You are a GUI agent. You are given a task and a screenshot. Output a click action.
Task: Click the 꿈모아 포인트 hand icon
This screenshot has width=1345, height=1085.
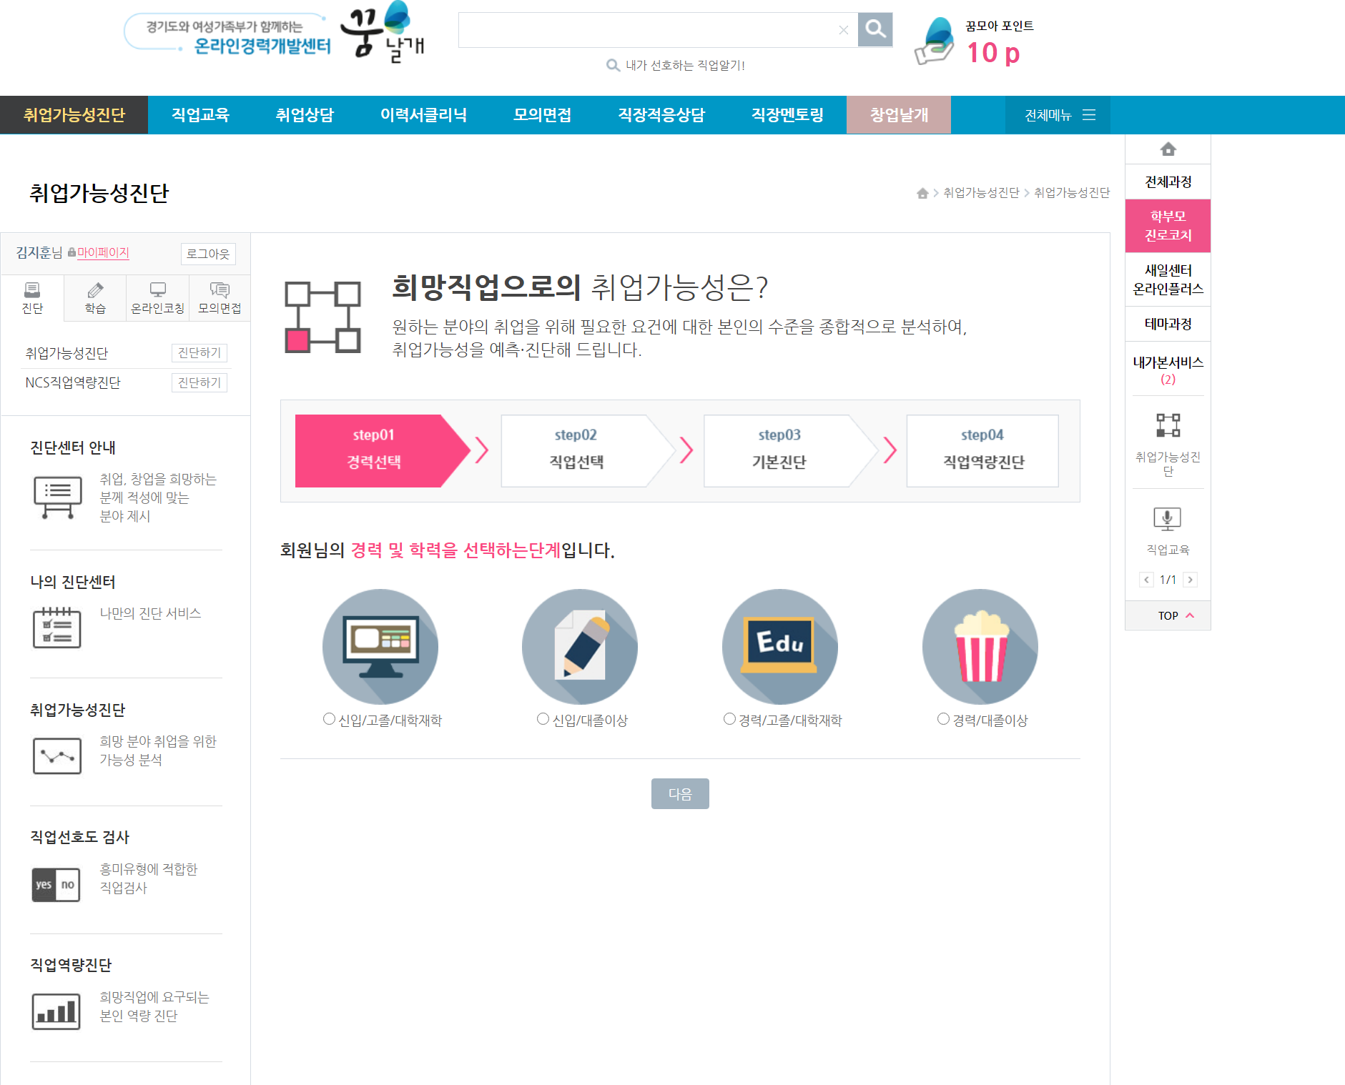tap(935, 41)
